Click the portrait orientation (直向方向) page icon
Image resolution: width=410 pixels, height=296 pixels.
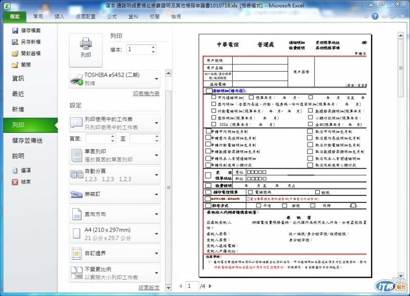point(76,214)
